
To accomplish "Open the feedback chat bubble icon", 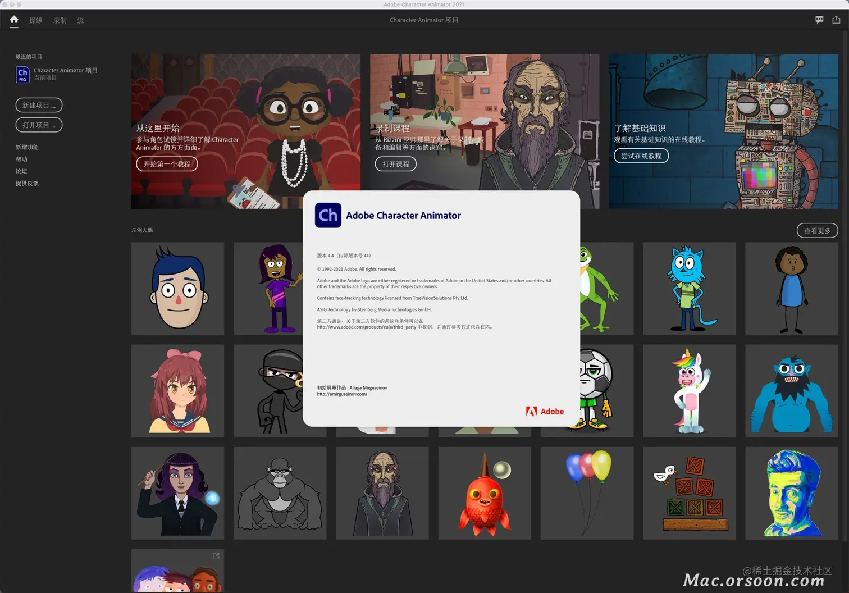I will pyautogui.click(x=819, y=20).
